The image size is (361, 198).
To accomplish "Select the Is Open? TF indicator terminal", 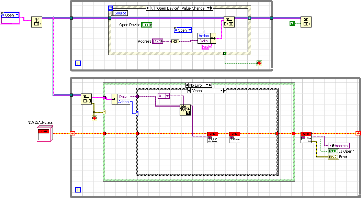I will (334, 151).
